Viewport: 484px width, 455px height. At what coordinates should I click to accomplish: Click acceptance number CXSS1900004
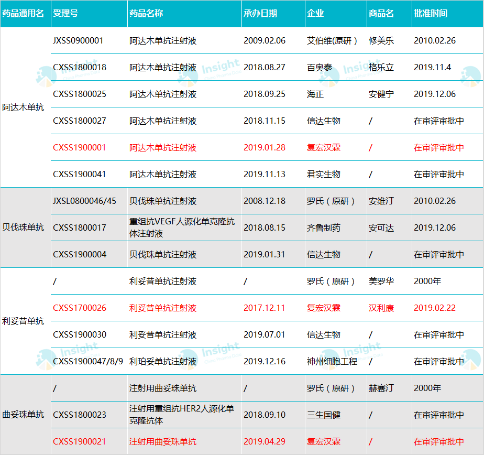[x=80, y=255]
